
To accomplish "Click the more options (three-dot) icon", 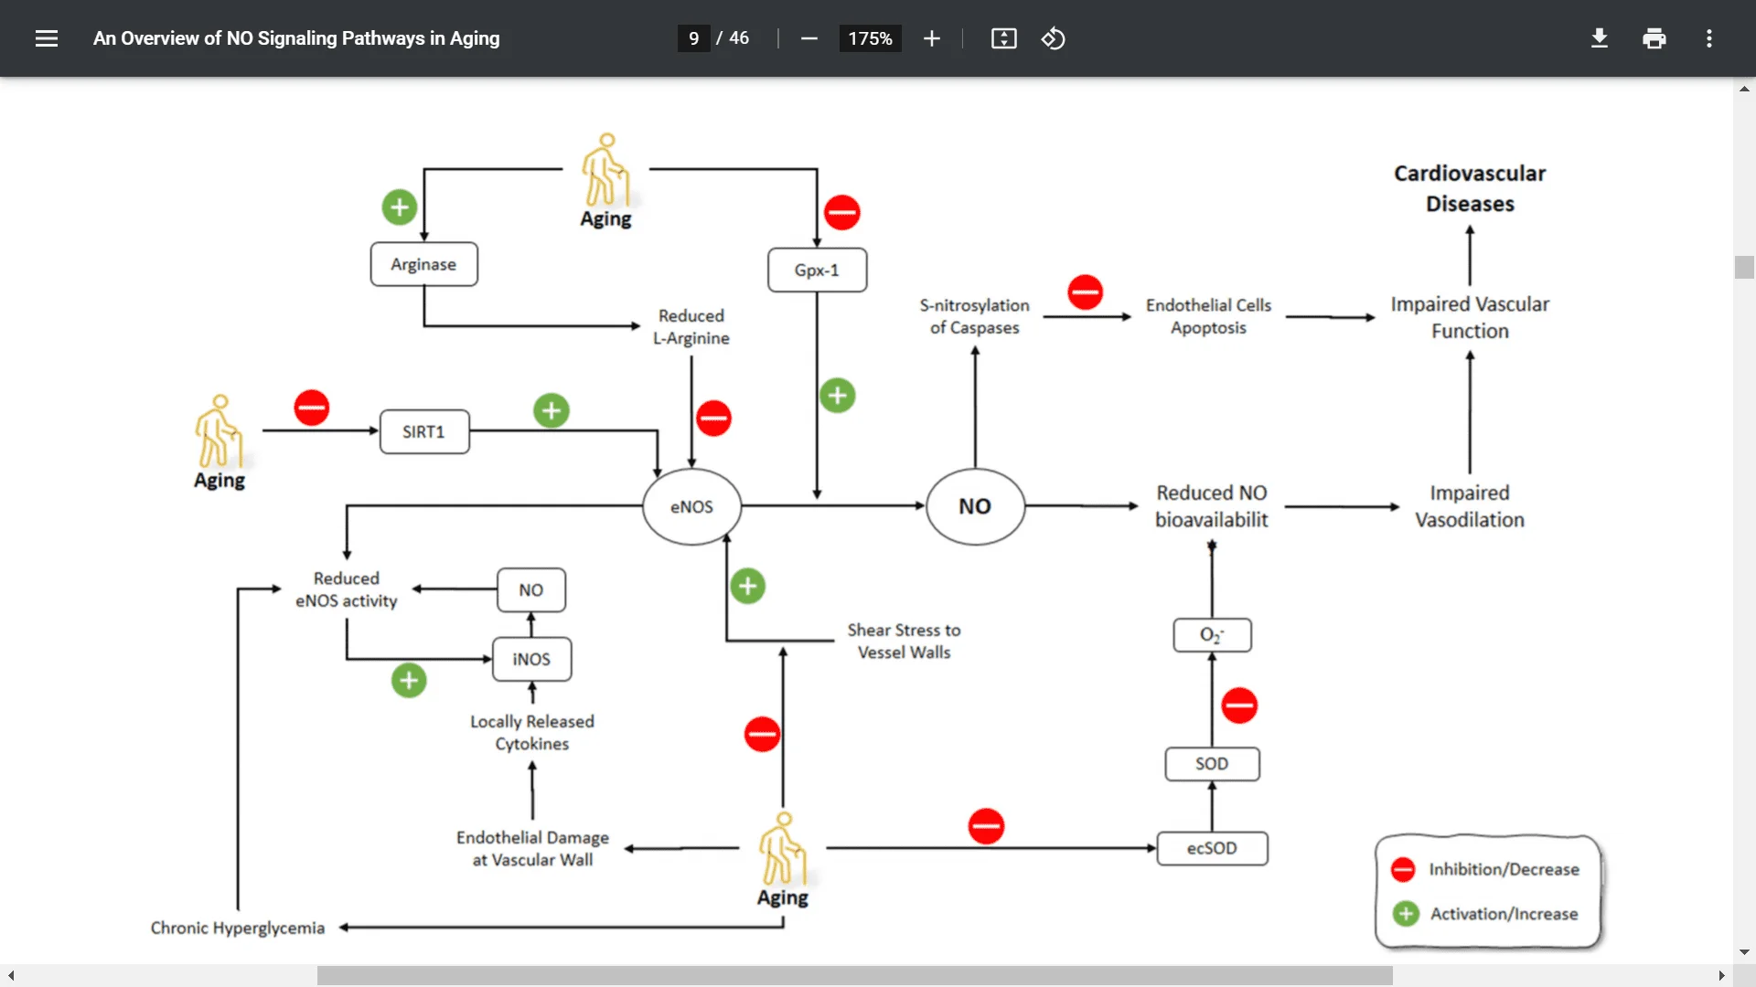I will pyautogui.click(x=1709, y=38).
